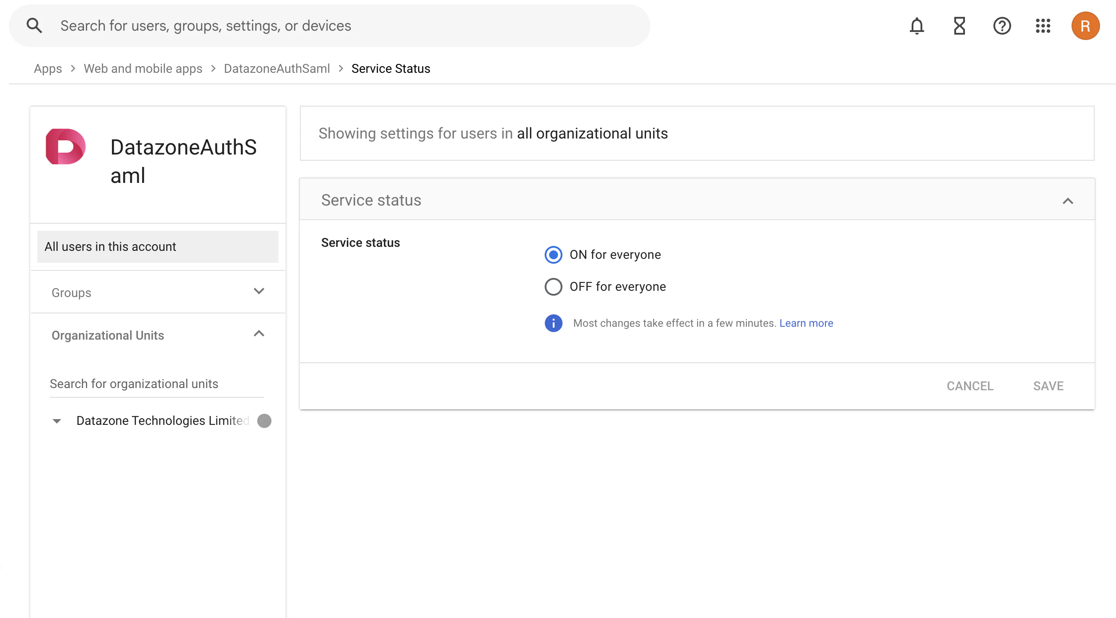The image size is (1116, 618).
Task: Expand the Groups section
Action: [x=259, y=292]
